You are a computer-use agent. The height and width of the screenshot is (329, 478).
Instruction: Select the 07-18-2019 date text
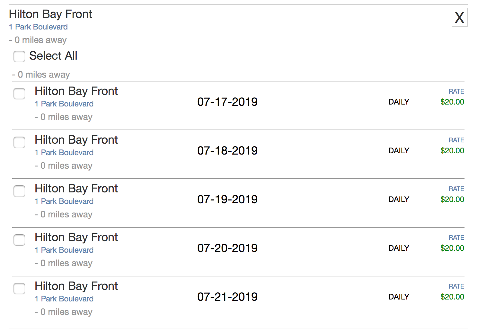227,151
